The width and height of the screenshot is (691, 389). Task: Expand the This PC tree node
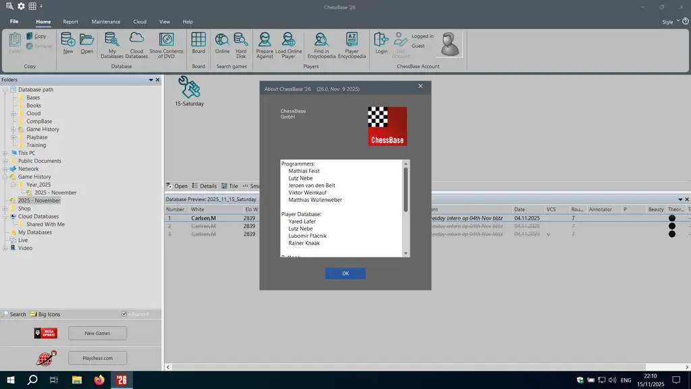pos(5,153)
